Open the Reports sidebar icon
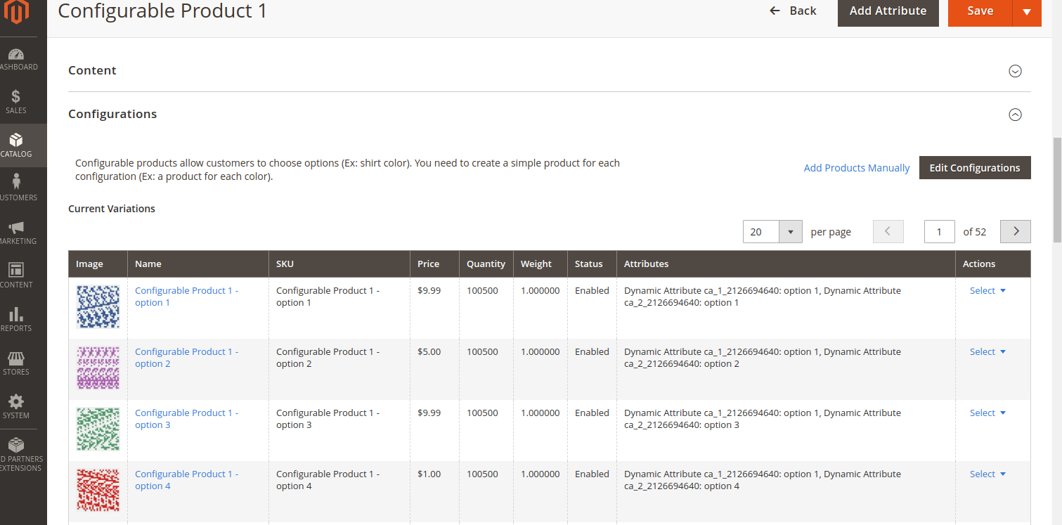 pos(16,318)
